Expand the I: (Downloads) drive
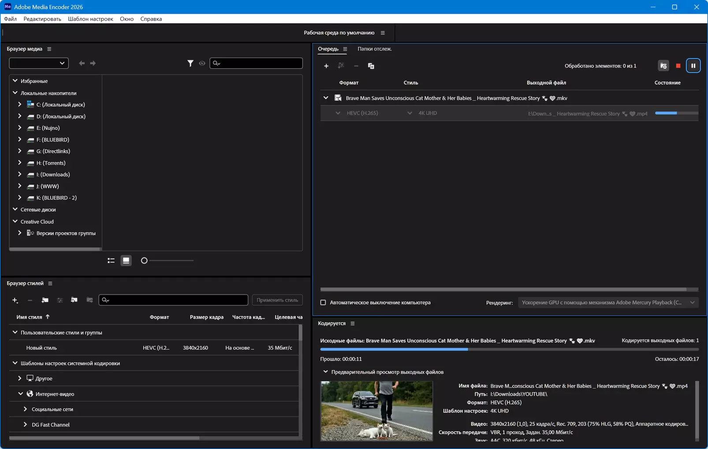 click(x=19, y=174)
